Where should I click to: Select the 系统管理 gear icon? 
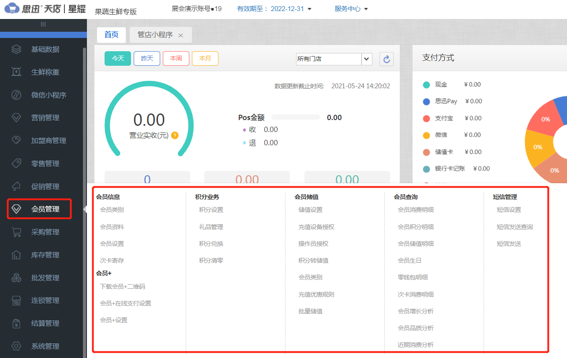pyautogui.click(x=43, y=346)
